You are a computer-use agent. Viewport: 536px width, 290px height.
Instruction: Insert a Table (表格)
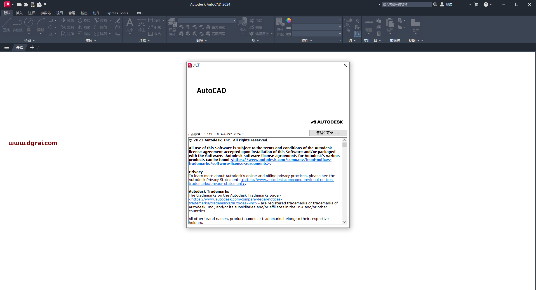tap(154, 34)
